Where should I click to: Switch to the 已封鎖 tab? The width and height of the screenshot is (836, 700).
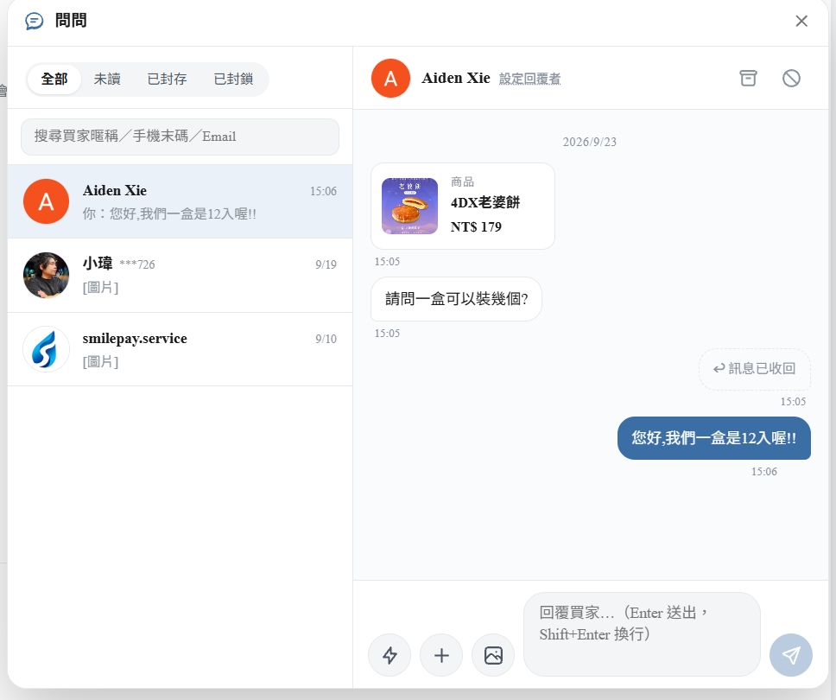coord(233,80)
